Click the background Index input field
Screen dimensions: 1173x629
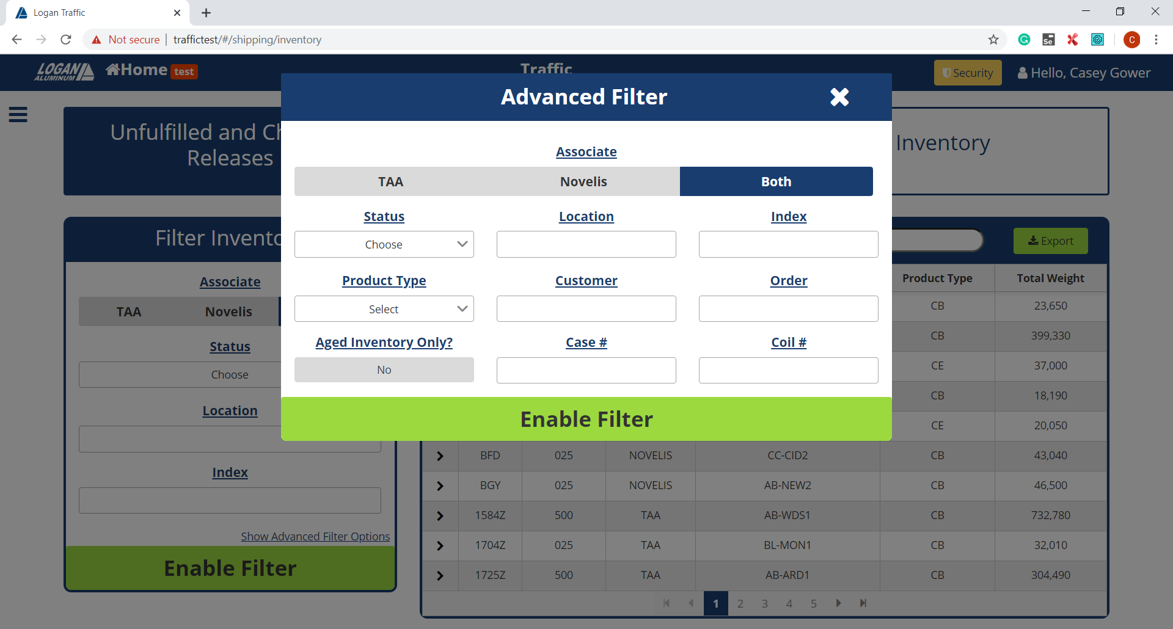(x=230, y=500)
